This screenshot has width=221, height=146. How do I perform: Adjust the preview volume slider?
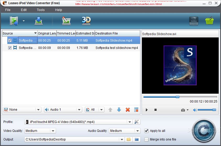click(x=207, y=110)
